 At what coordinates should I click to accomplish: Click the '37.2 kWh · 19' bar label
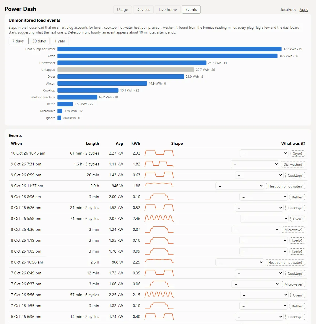coord(293,49)
